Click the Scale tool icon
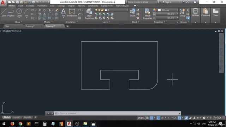The height and width of the screenshot is (127, 226). (x=45, y=18)
